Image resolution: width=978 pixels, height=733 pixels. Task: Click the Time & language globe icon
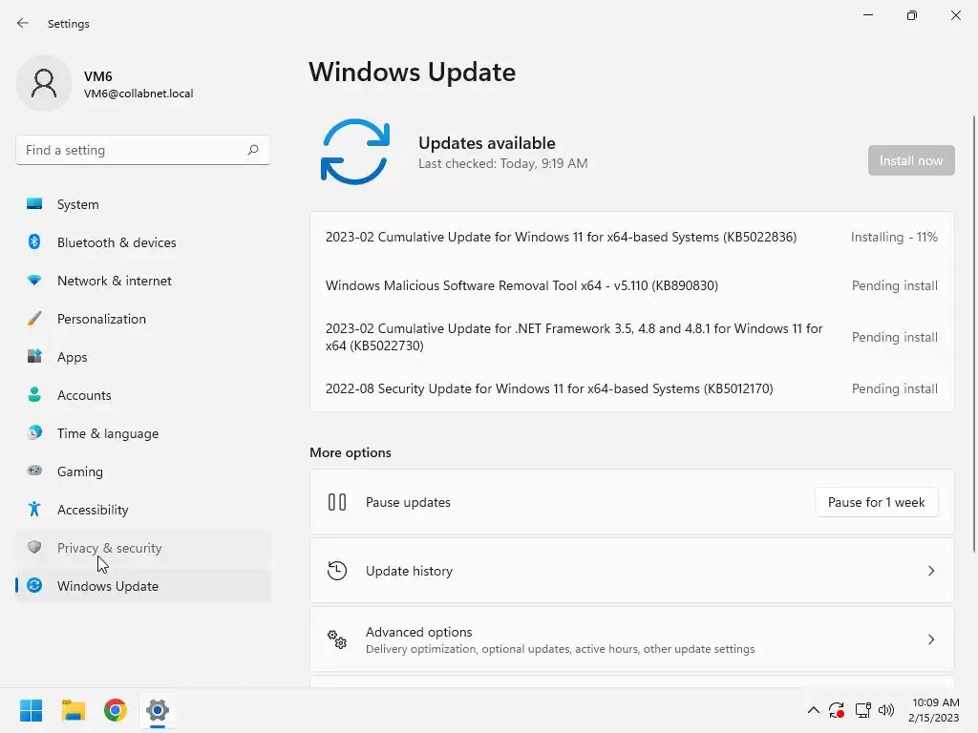tap(34, 432)
